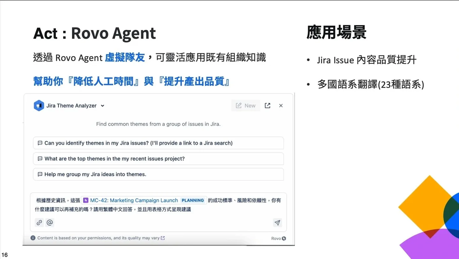
Task: Click the blue '虛擬隊友' highlighted text
Action: [125, 58]
